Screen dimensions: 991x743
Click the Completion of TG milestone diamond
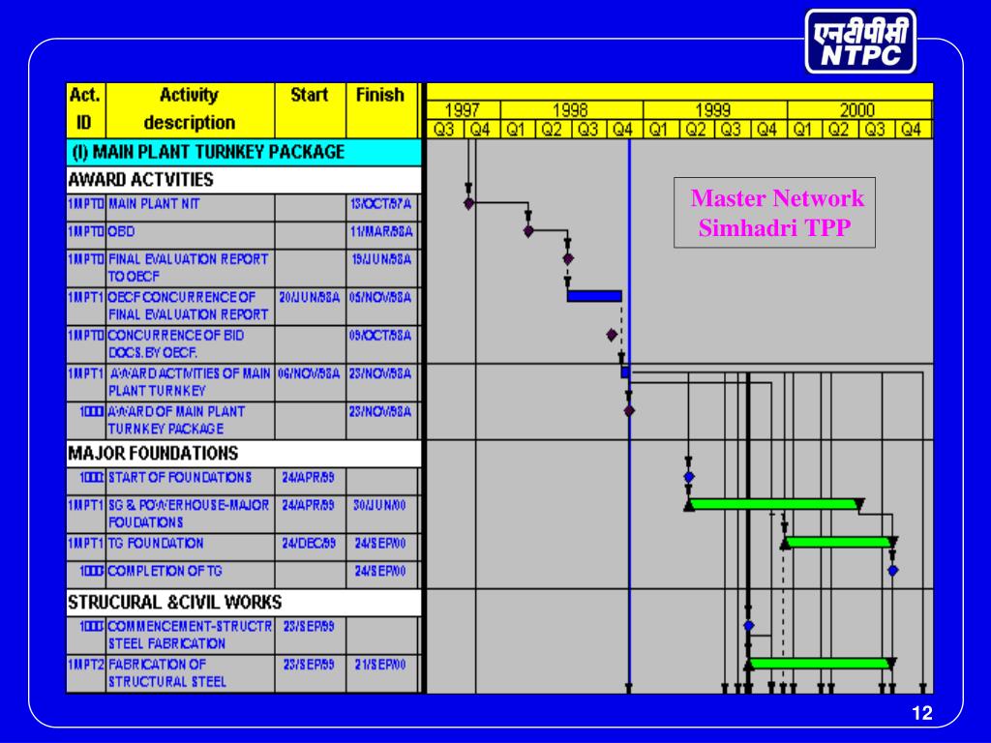point(892,571)
